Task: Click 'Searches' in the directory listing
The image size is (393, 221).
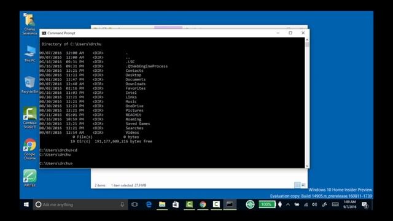Action: click(134, 128)
